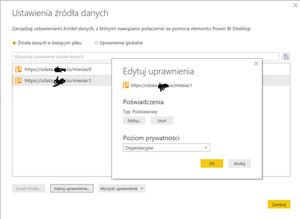
Task: Click the Zmień źródło... button
Action: click(28, 188)
